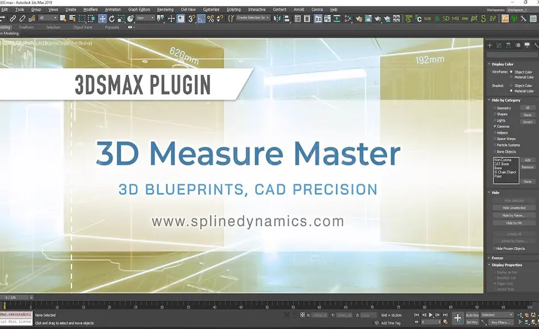Select CAT Bone in the bone objects list
Viewport: 539px width, 329px height.
(x=502, y=164)
